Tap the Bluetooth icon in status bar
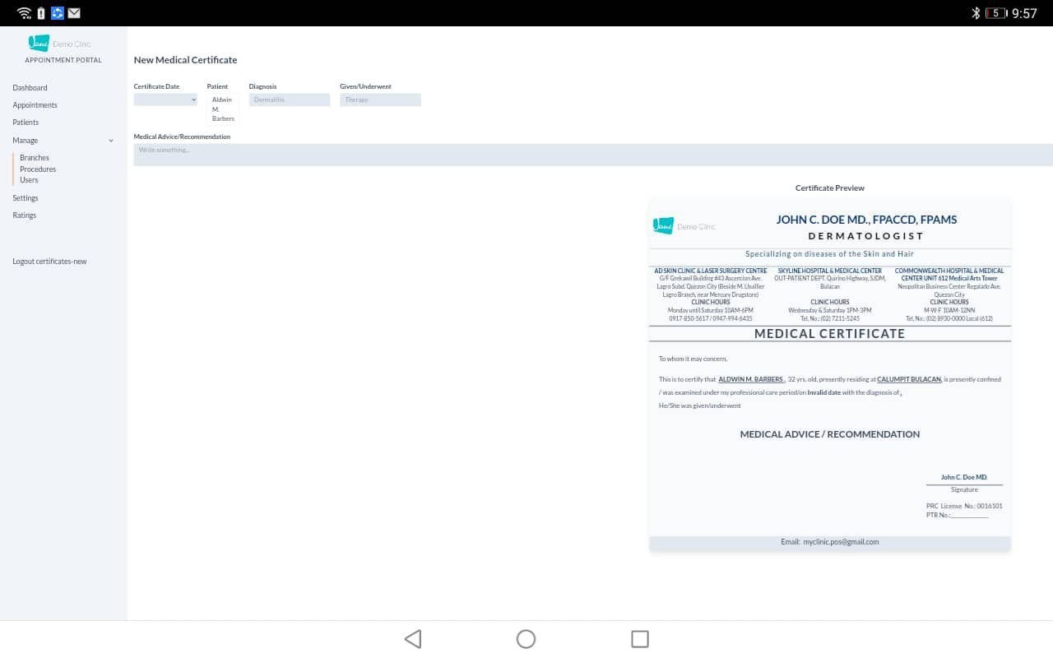The width and height of the screenshot is (1053, 658). point(976,13)
